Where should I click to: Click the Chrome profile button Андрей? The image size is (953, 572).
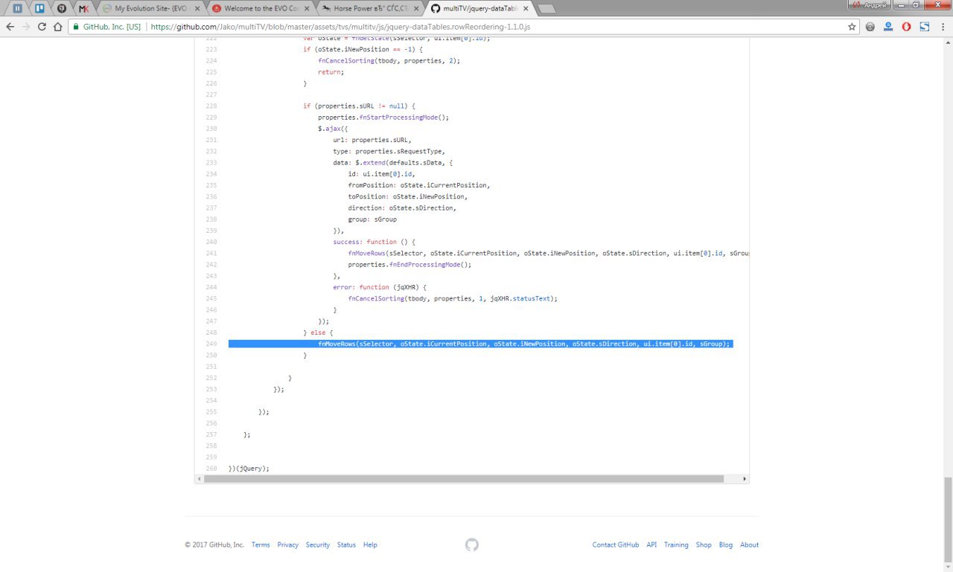pyautogui.click(x=870, y=4)
